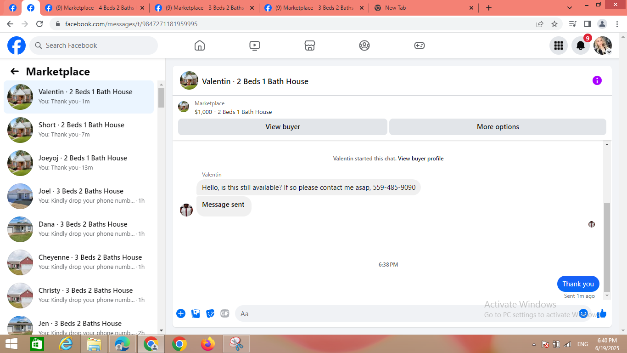Viewport: 627px width, 353px height.
Task: Go back using the browser back arrow
Action: coord(10,24)
